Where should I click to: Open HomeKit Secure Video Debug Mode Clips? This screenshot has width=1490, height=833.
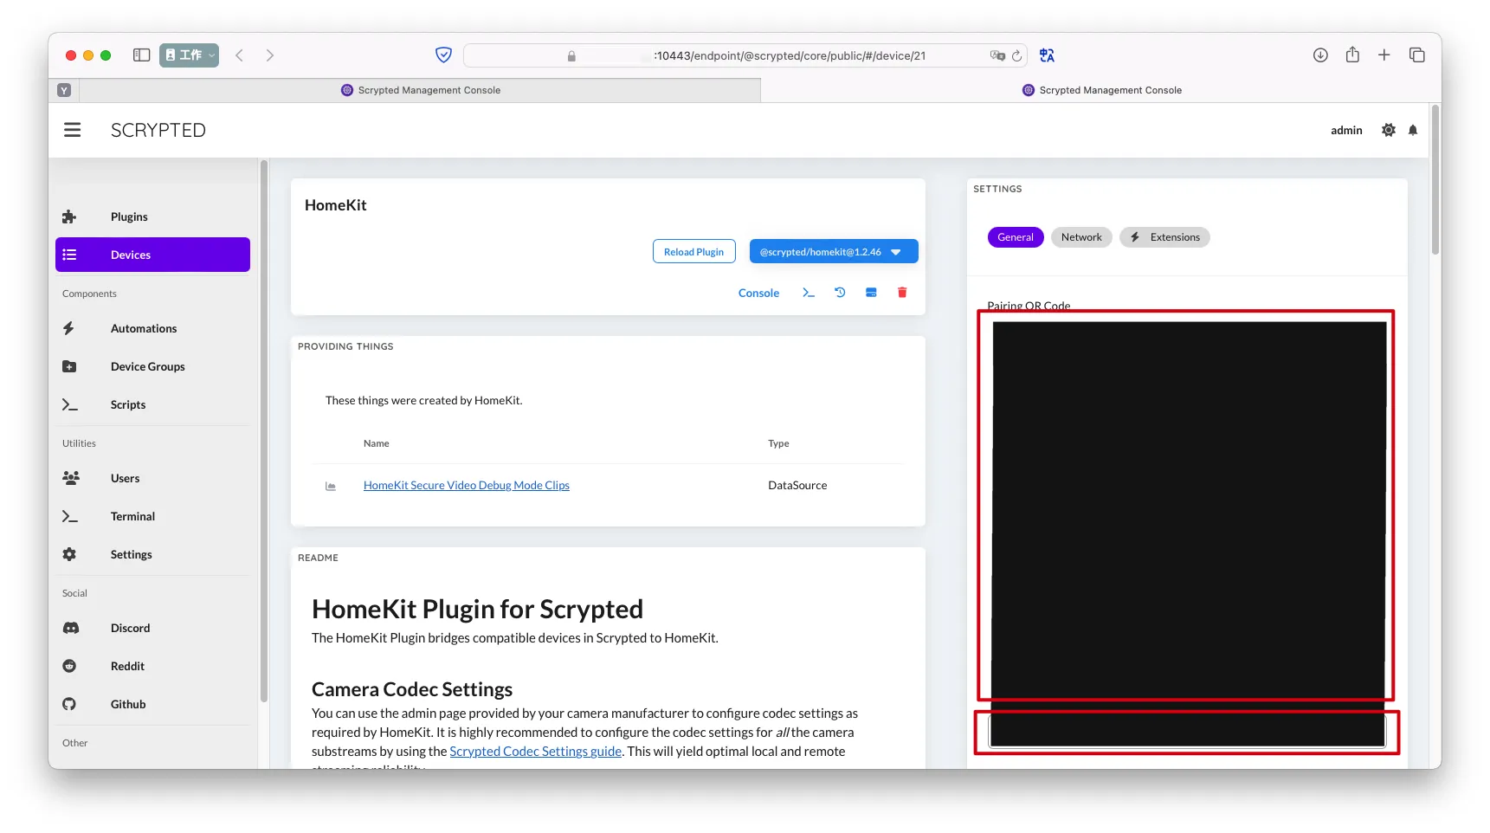click(467, 485)
